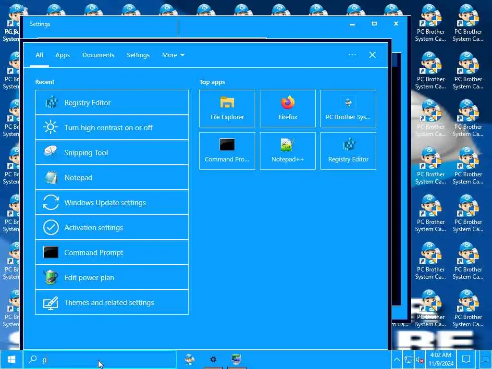Viewport: 492px width, 369px height.
Task: Click the search magnifier icon in taskbar
Action: (x=33, y=359)
